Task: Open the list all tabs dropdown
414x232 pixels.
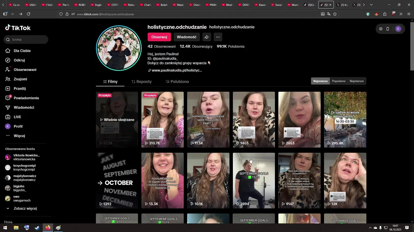Action: click(x=371, y=5)
